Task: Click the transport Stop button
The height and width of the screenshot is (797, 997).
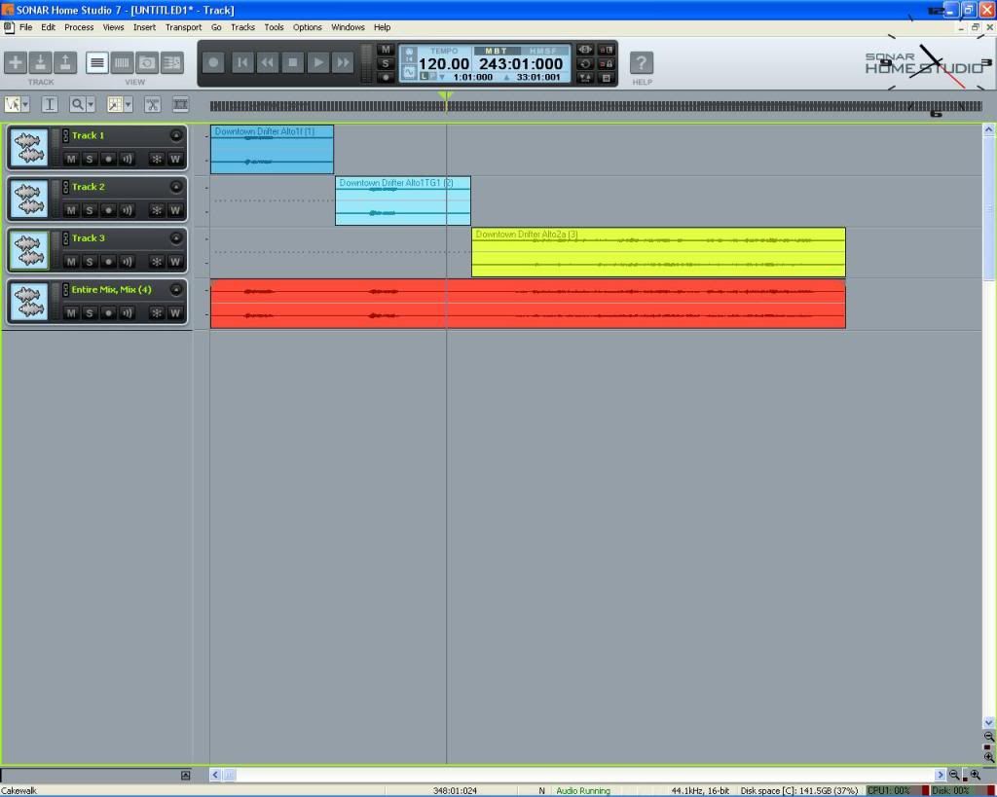Action: (292, 63)
